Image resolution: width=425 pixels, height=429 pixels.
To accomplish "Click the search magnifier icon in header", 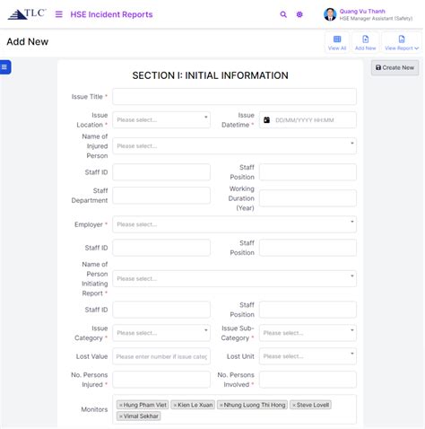I will tap(283, 14).
